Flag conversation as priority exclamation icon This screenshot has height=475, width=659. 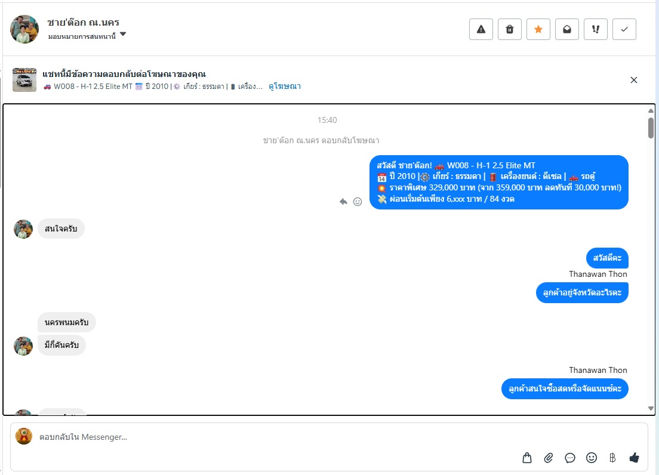(x=596, y=29)
